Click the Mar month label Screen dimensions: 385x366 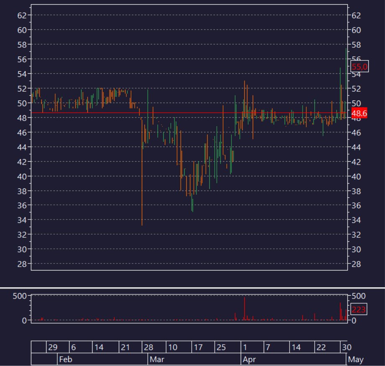click(157, 359)
